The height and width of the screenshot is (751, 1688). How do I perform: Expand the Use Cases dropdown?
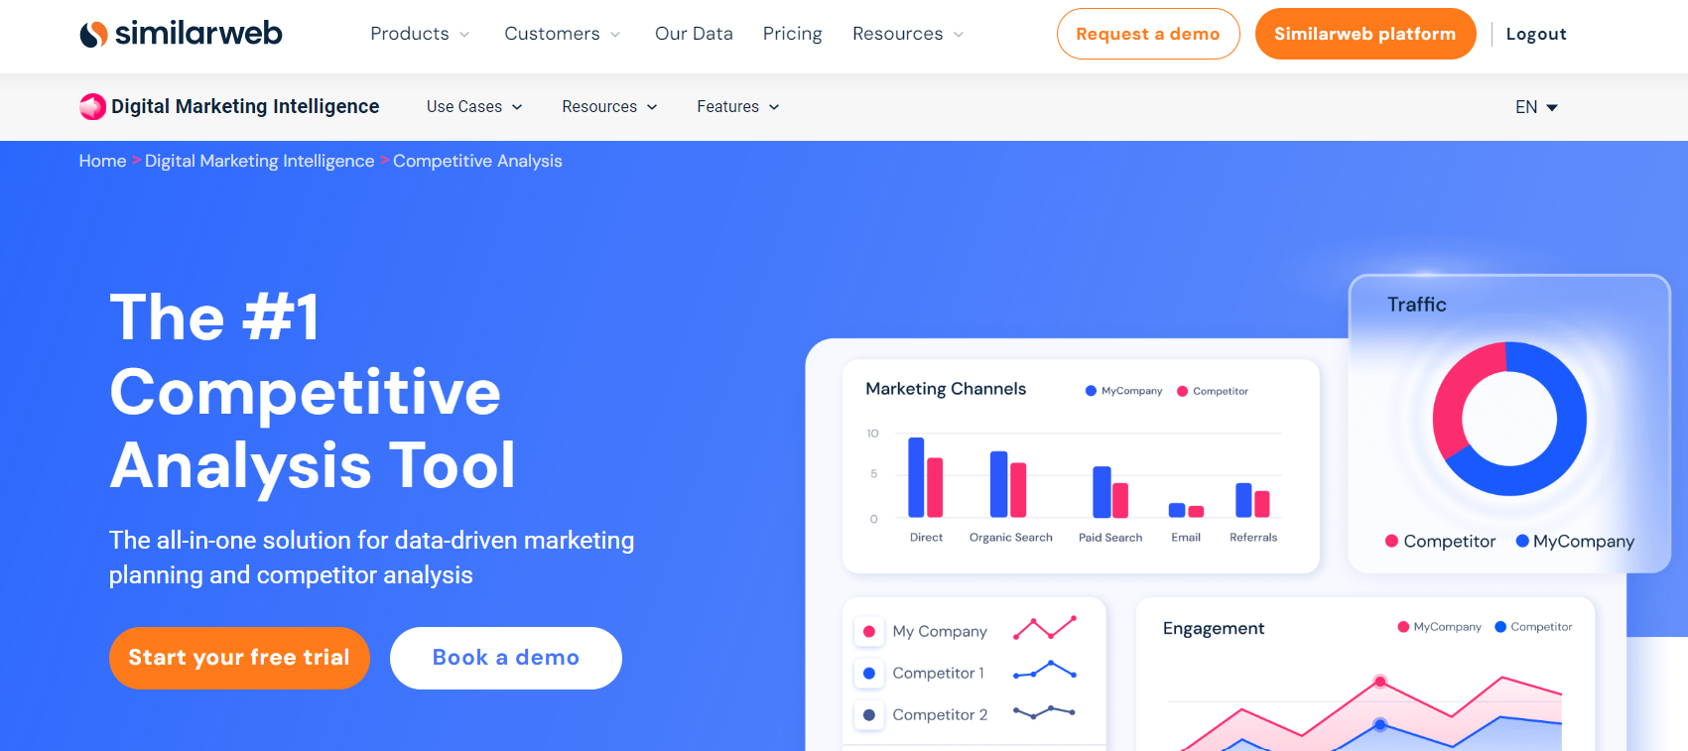point(474,106)
